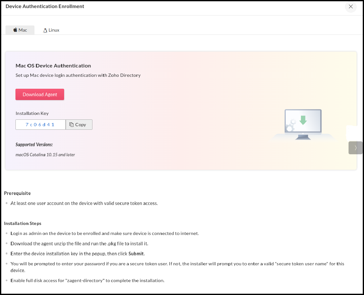The height and width of the screenshot is (295, 364).
Task: Click the 'Device Authentication Enrollment' title
Action: [x=45, y=6]
